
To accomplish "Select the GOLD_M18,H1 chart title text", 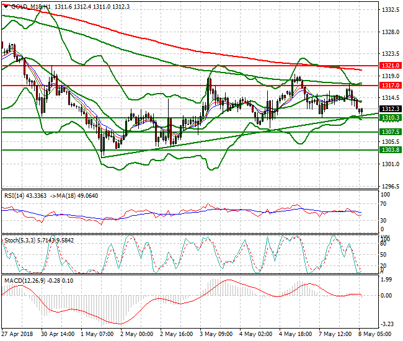I will pyautogui.click(x=31, y=7).
